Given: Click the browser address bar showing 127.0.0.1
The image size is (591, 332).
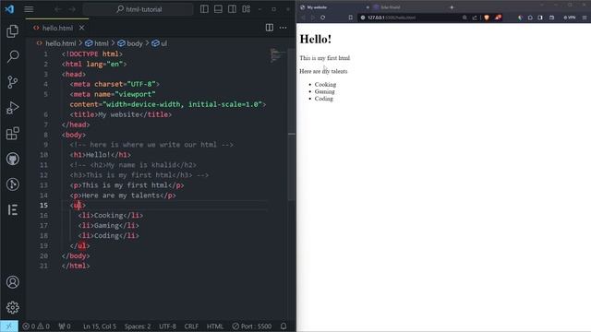Looking at the screenshot, I should pos(411,18).
